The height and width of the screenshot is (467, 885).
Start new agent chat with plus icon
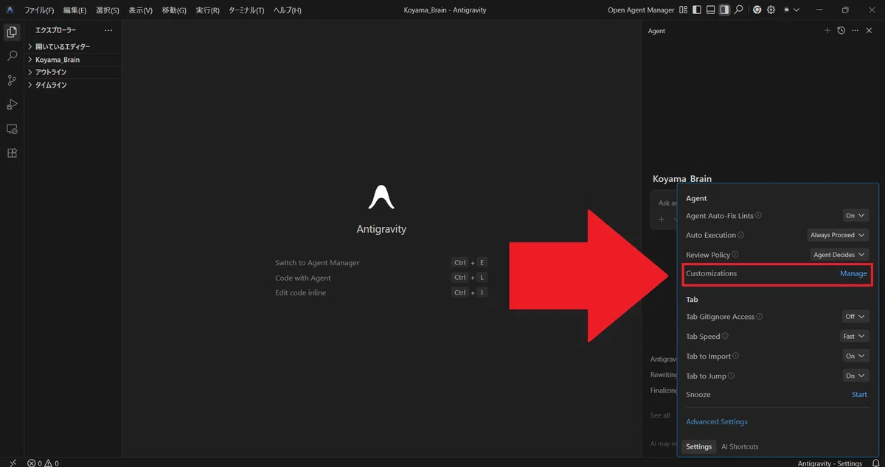click(827, 31)
